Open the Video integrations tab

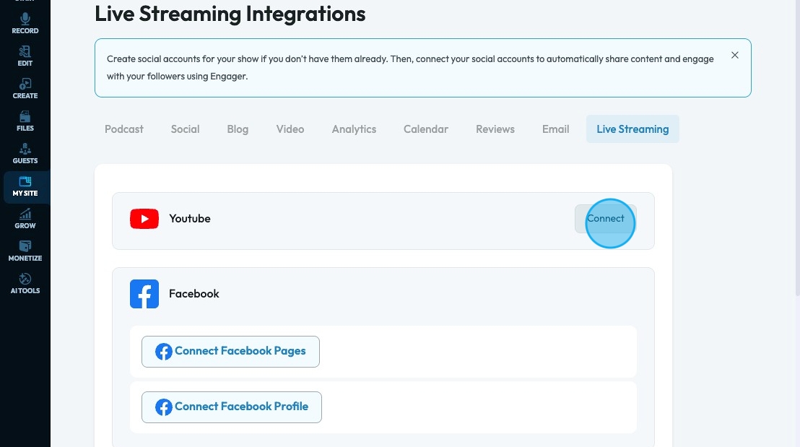[290, 129]
